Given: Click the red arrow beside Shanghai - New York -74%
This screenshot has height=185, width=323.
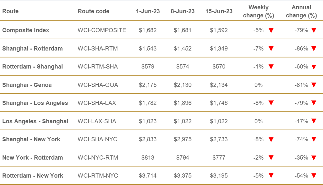Looking at the screenshot, I should pyautogui.click(x=314, y=139).
